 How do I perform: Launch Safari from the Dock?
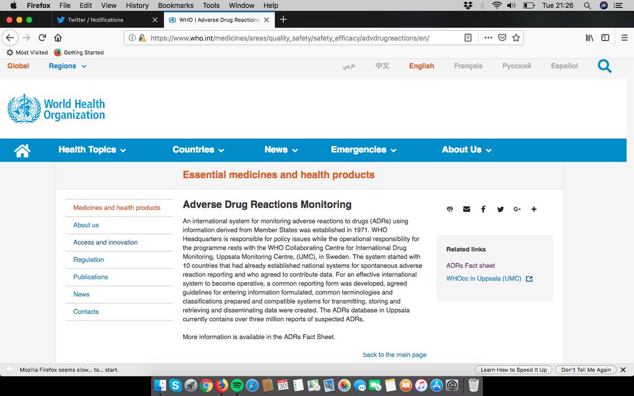click(x=252, y=385)
